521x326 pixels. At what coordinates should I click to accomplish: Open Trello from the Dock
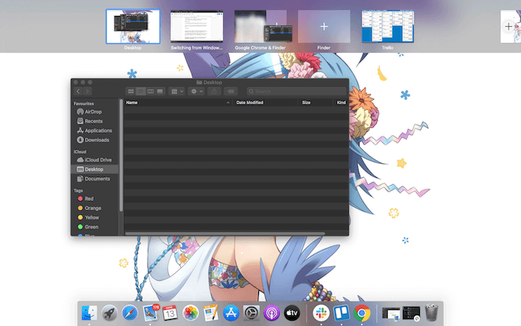(342, 313)
